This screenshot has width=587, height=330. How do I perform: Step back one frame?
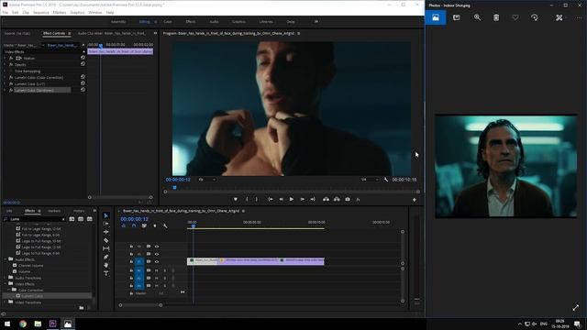[x=281, y=200]
